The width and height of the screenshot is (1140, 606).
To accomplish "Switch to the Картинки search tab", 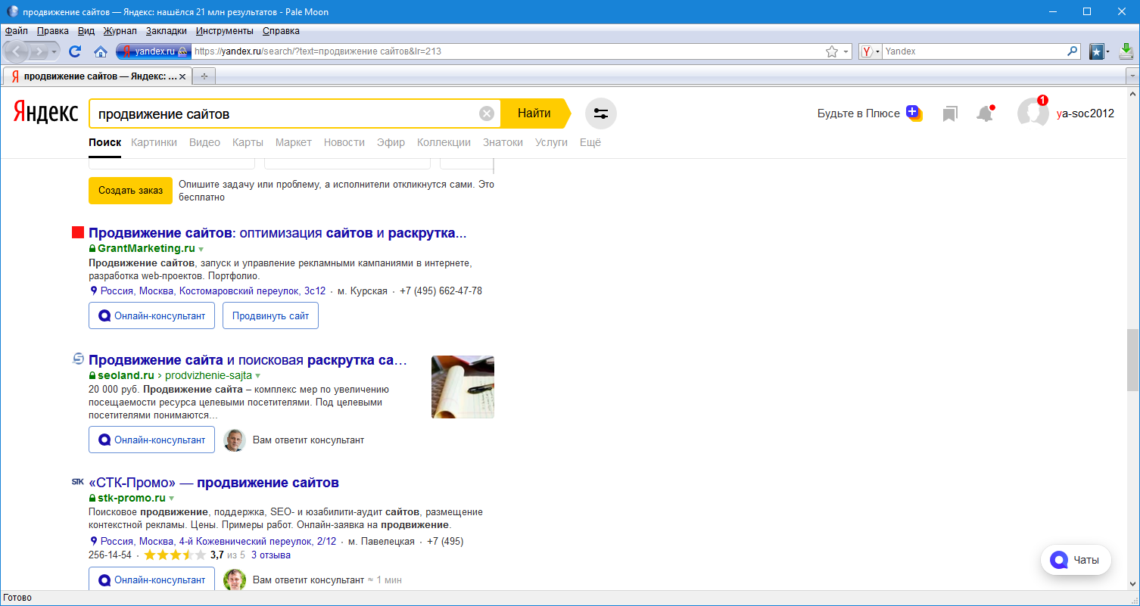I will 154,142.
